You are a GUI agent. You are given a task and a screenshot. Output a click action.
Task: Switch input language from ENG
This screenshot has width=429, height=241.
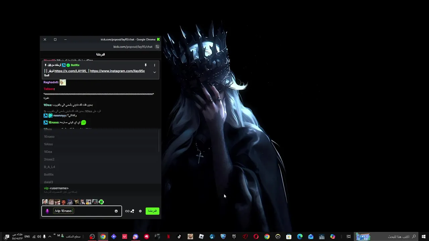[x=27, y=237]
